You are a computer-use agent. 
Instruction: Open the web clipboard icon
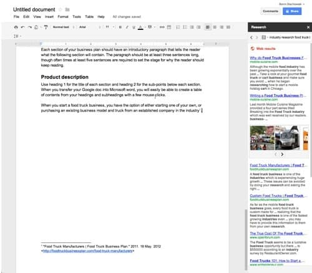pyautogui.click(x=36, y=27)
